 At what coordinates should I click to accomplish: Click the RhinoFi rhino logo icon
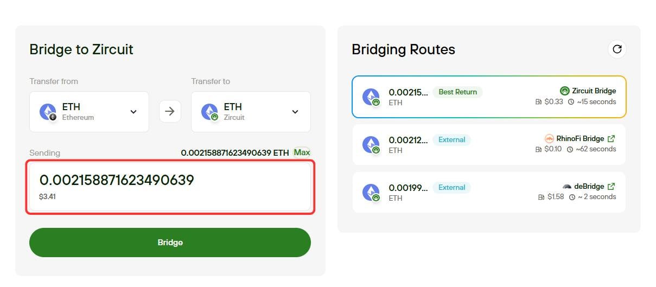tap(549, 139)
